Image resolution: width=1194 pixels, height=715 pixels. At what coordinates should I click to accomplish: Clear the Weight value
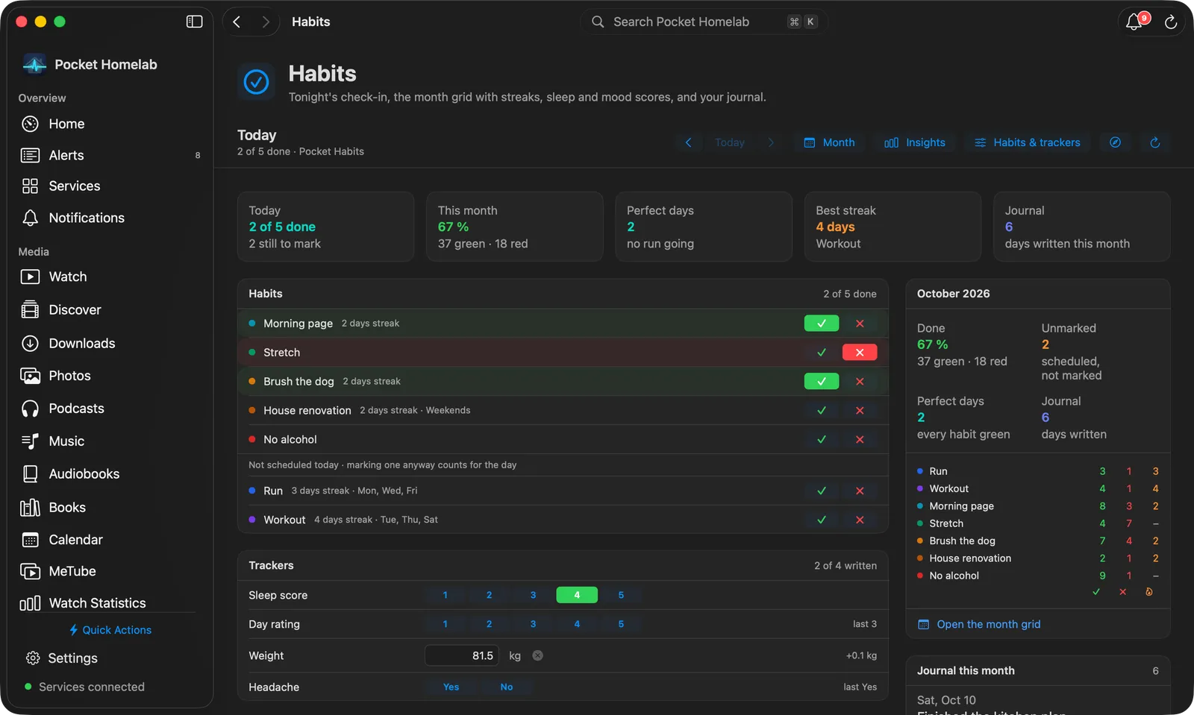pyautogui.click(x=537, y=656)
